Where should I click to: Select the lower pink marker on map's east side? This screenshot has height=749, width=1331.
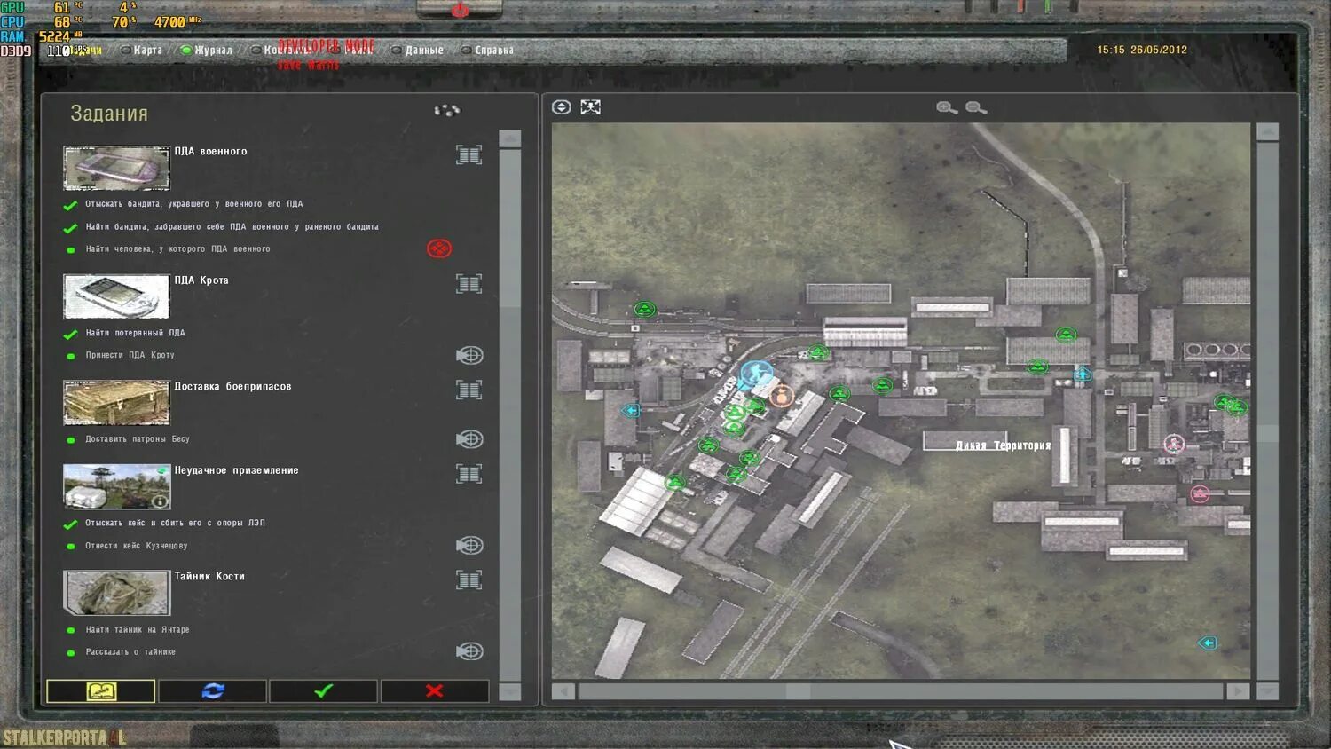pos(1200,493)
